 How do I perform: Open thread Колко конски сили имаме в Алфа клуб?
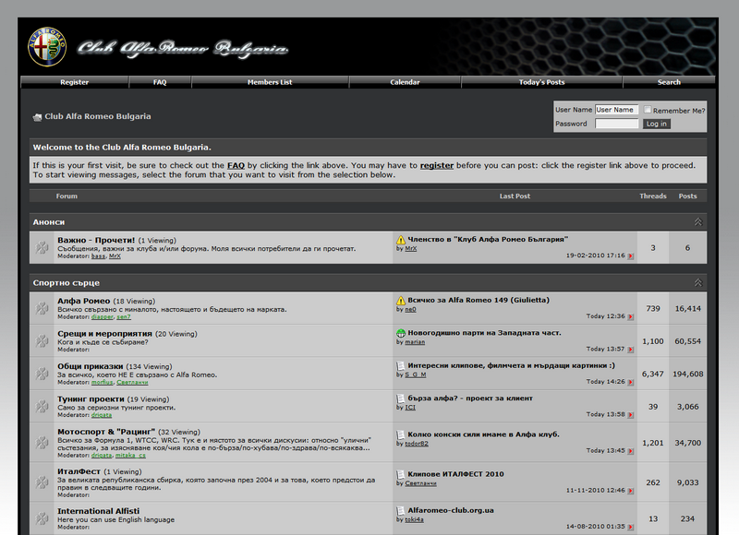(x=483, y=434)
